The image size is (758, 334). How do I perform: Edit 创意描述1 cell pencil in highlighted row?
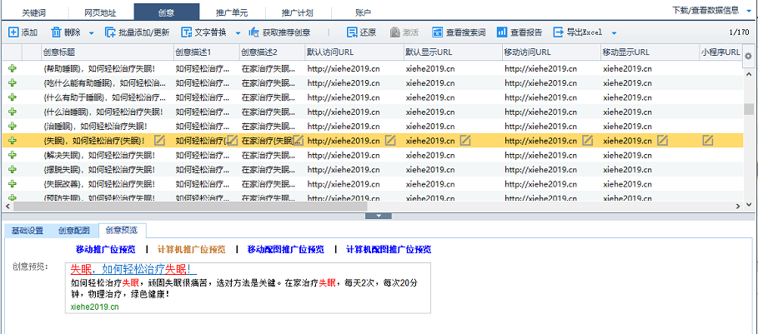click(233, 141)
